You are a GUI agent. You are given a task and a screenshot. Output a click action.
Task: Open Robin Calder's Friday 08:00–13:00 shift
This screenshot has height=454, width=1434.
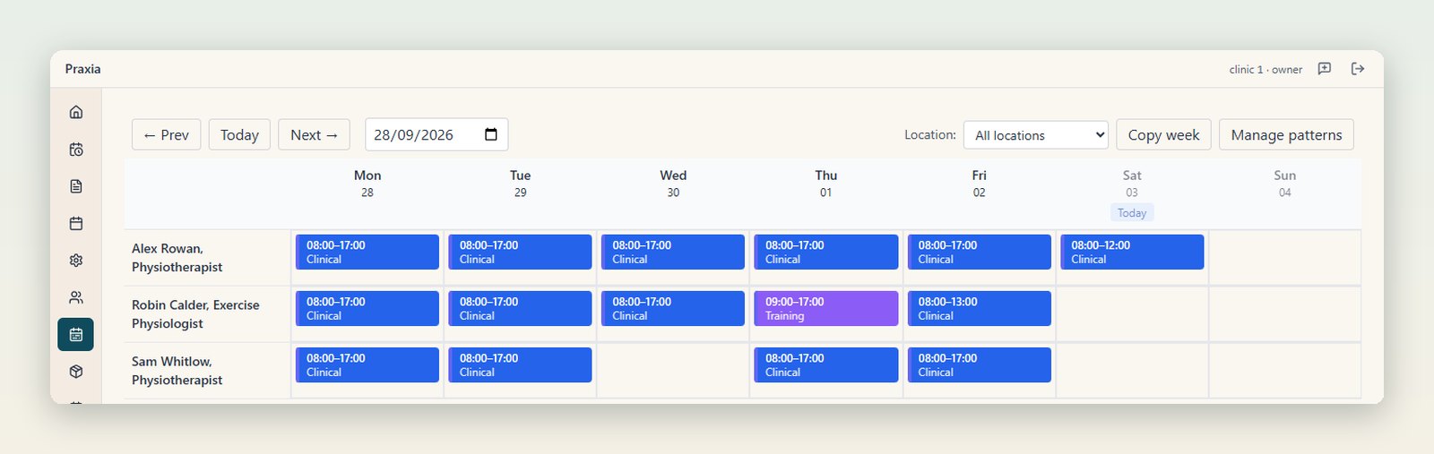click(x=980, y=308)
